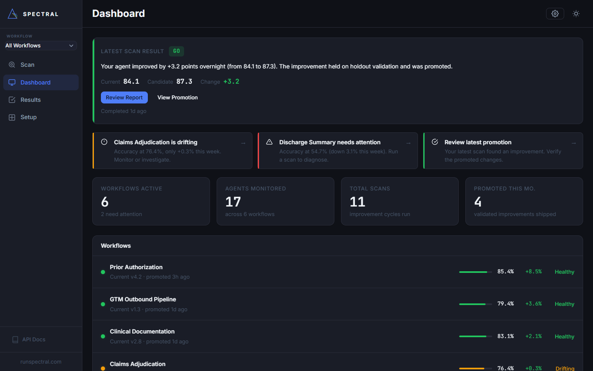Image resolution: width=593 pixels, height=371 pixels.
Task: Click the green GO badge
Action: coord(176,51)
